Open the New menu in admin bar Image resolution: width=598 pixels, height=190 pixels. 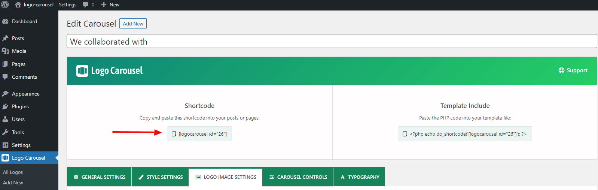(110, 4)
